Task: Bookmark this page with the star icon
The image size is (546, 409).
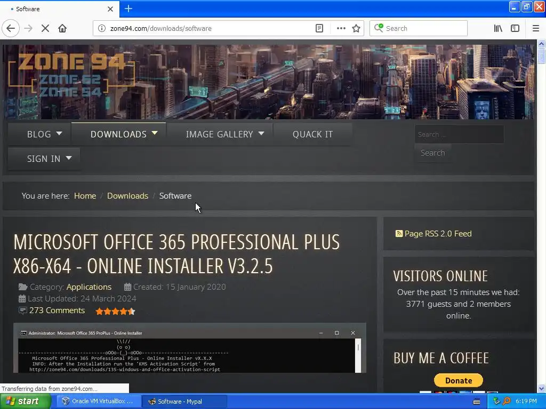Action: [x=356, y=28]
